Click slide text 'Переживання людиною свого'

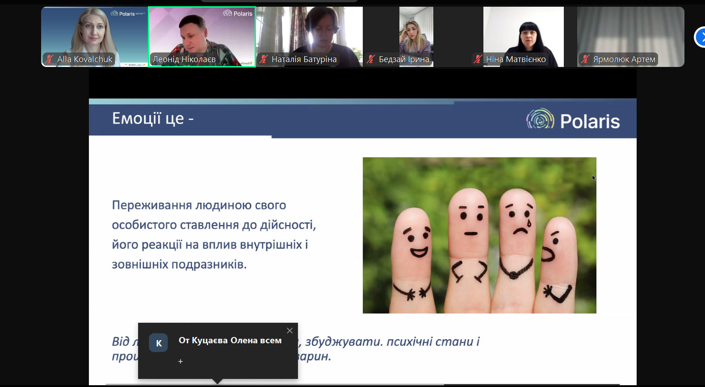tap(199, 205)
